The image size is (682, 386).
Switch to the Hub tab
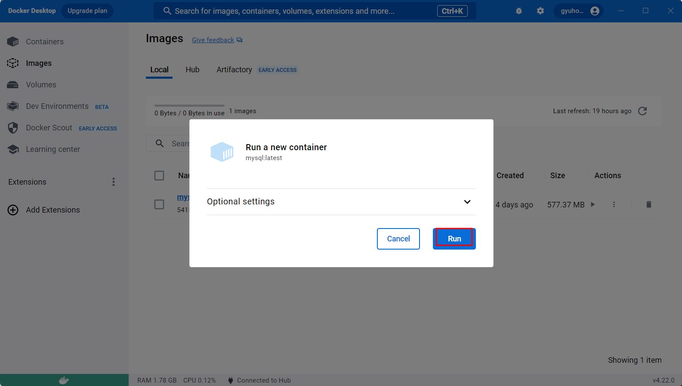point(192,70)
